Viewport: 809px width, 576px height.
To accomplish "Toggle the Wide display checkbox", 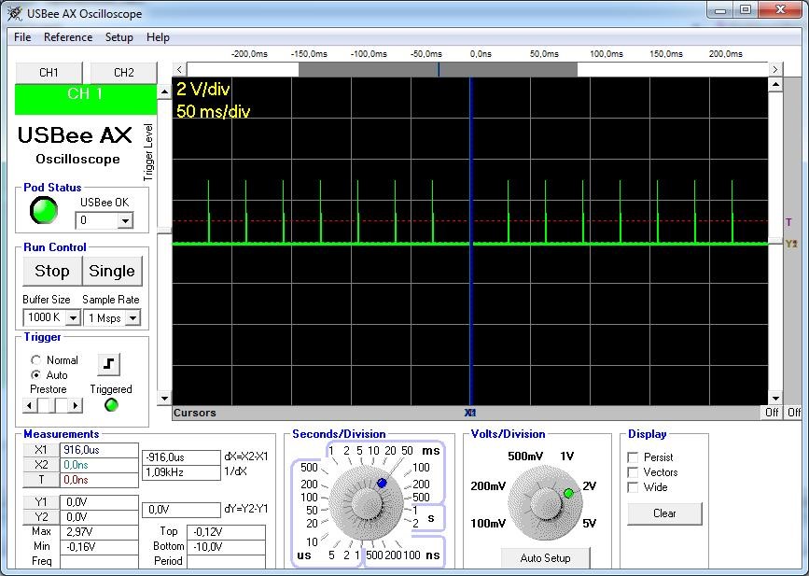I will (634, 487).
